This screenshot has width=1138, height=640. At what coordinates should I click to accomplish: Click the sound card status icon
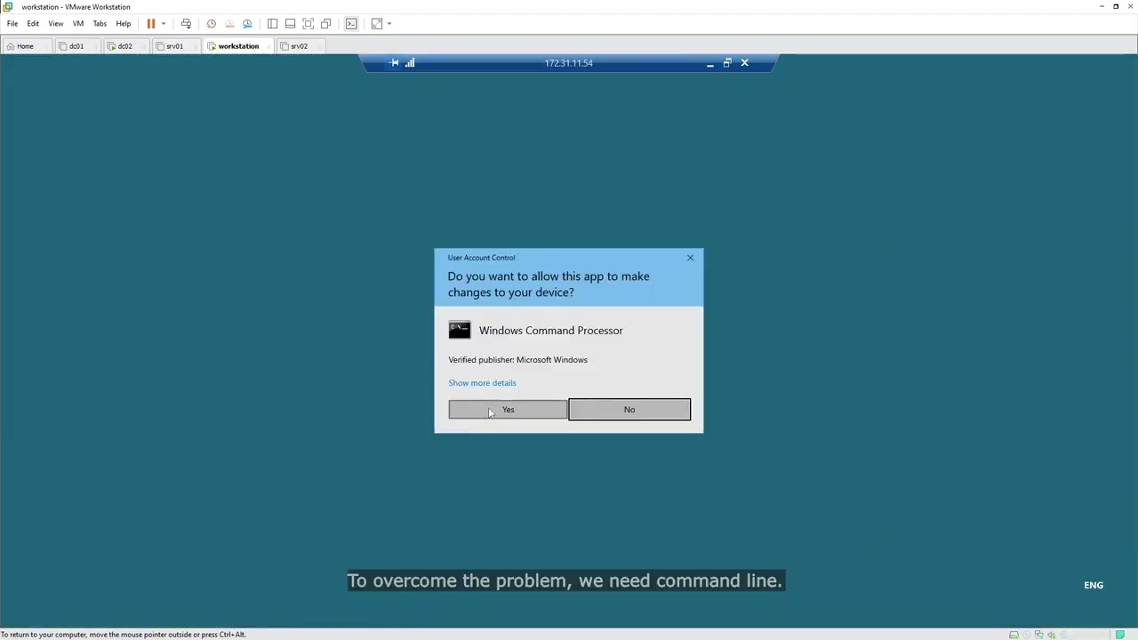(x=1052, y=635)
